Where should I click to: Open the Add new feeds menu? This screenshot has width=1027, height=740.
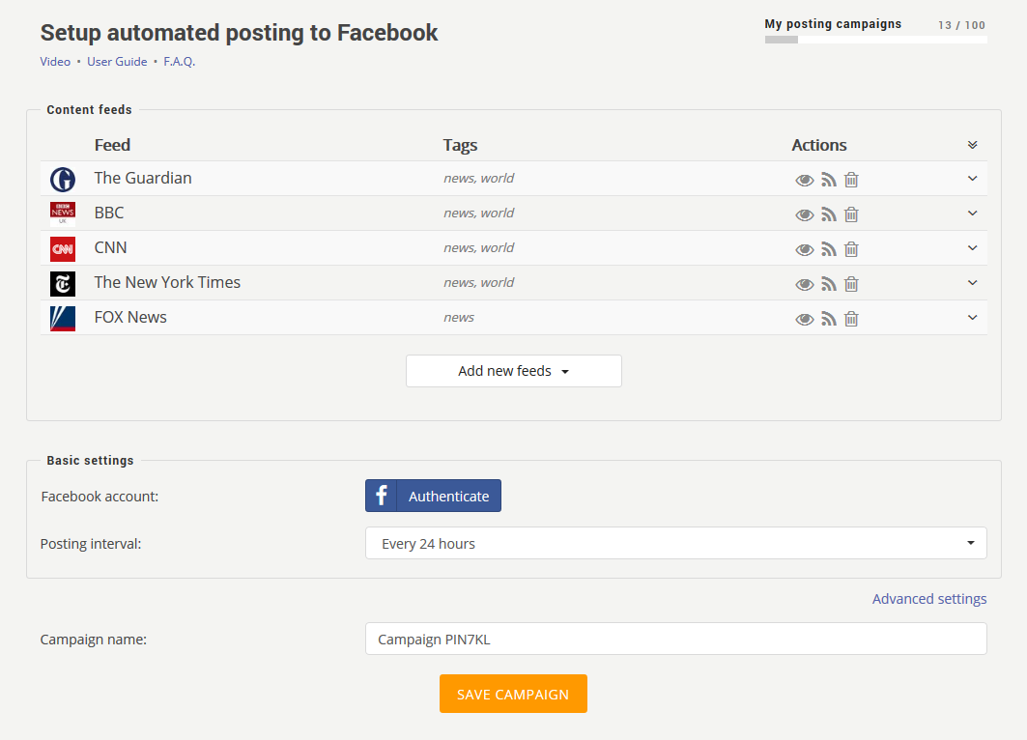pos(513,370)
